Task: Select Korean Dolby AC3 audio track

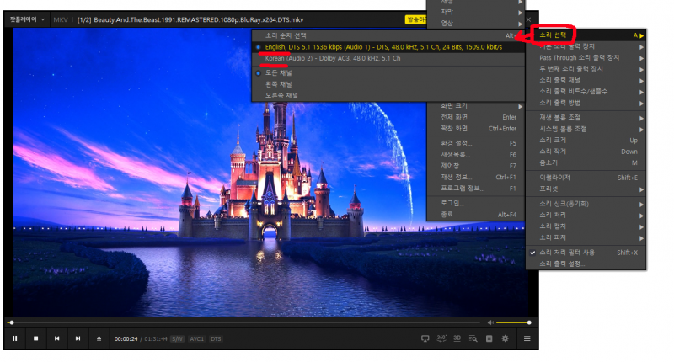Action: pos(388,58)
